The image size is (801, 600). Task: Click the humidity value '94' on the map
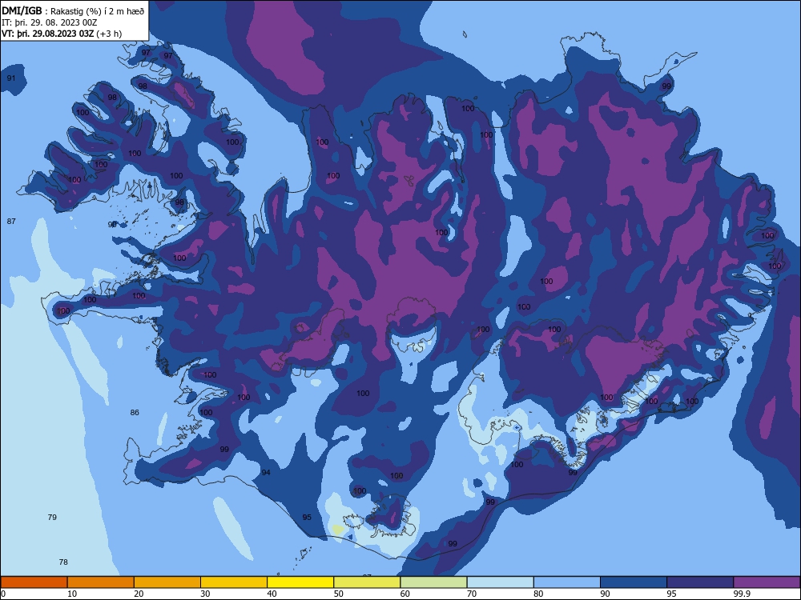point(266,473)
